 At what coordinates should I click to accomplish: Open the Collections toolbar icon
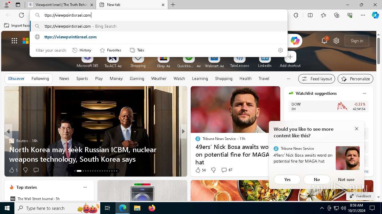click(337, 15)
